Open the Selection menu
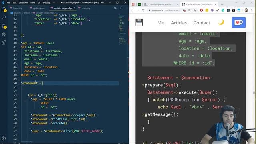Image resolution: width=256 pixels, height=144 pixels. click(x=23, y=3)
